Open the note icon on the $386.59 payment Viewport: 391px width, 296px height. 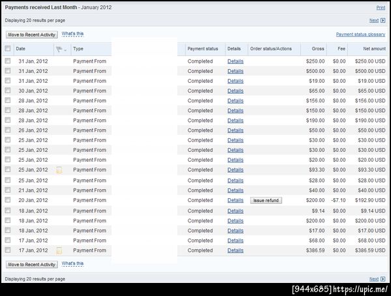click(59, 250)
